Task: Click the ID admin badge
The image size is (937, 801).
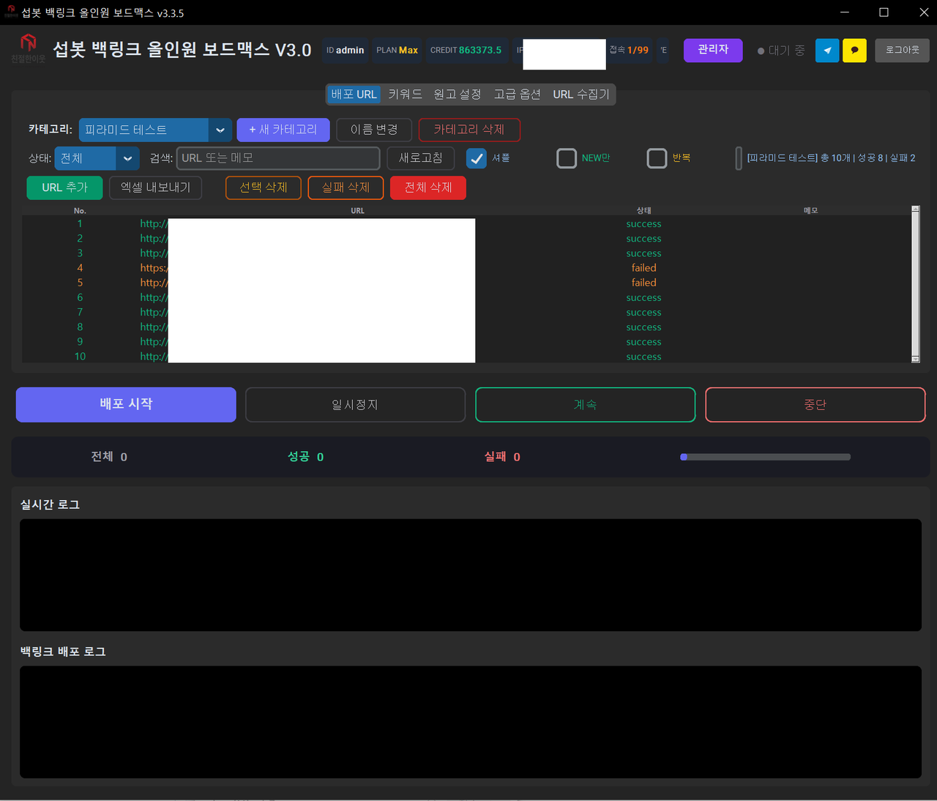Action: point(345,50)
